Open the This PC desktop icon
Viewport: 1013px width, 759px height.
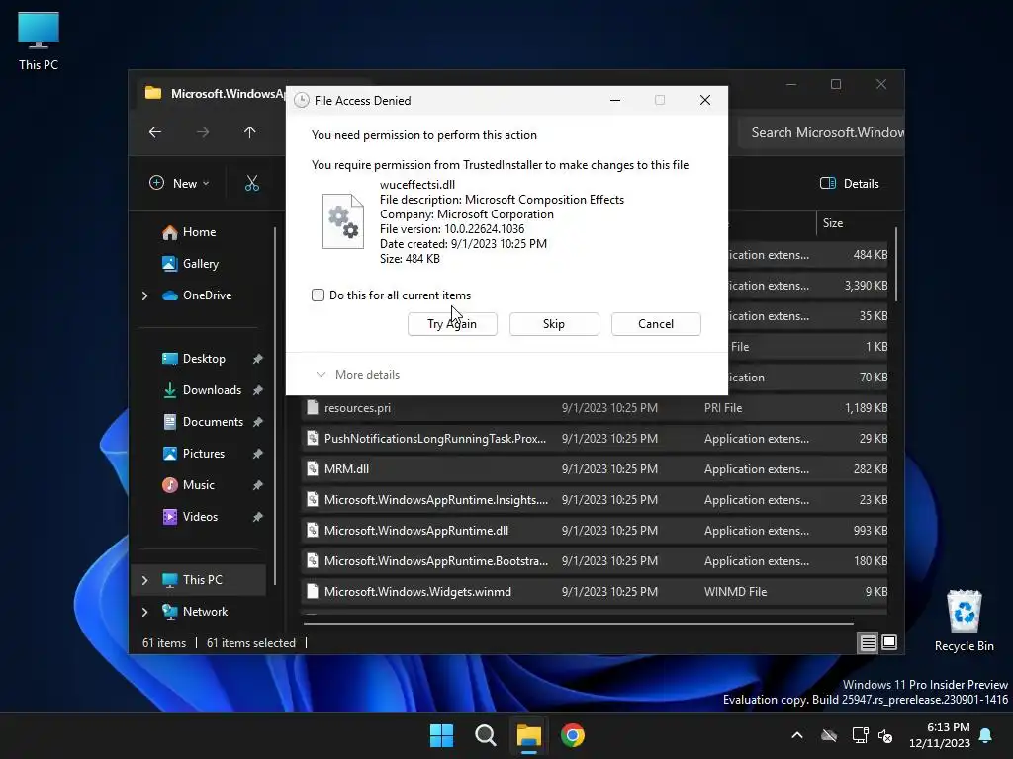[39, 41]
